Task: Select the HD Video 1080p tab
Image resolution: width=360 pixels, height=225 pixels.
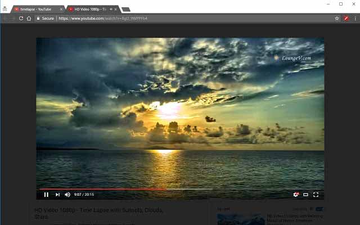Action: 90,9
